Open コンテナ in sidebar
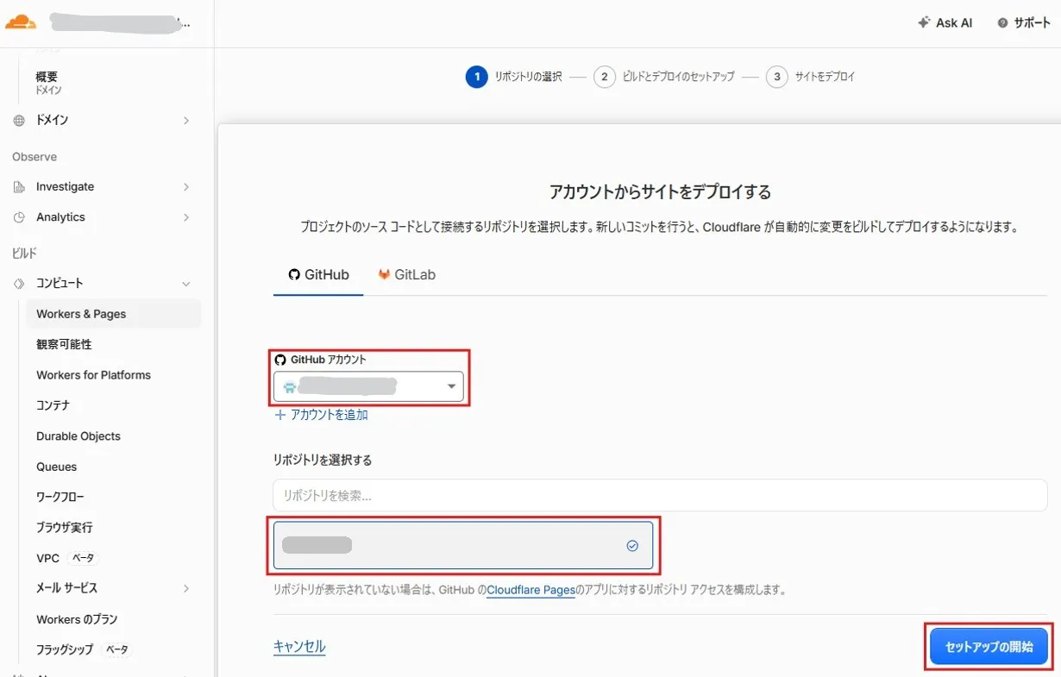Image resolution: width=1061 pixels, height=677 pixels. coord(53,405)
